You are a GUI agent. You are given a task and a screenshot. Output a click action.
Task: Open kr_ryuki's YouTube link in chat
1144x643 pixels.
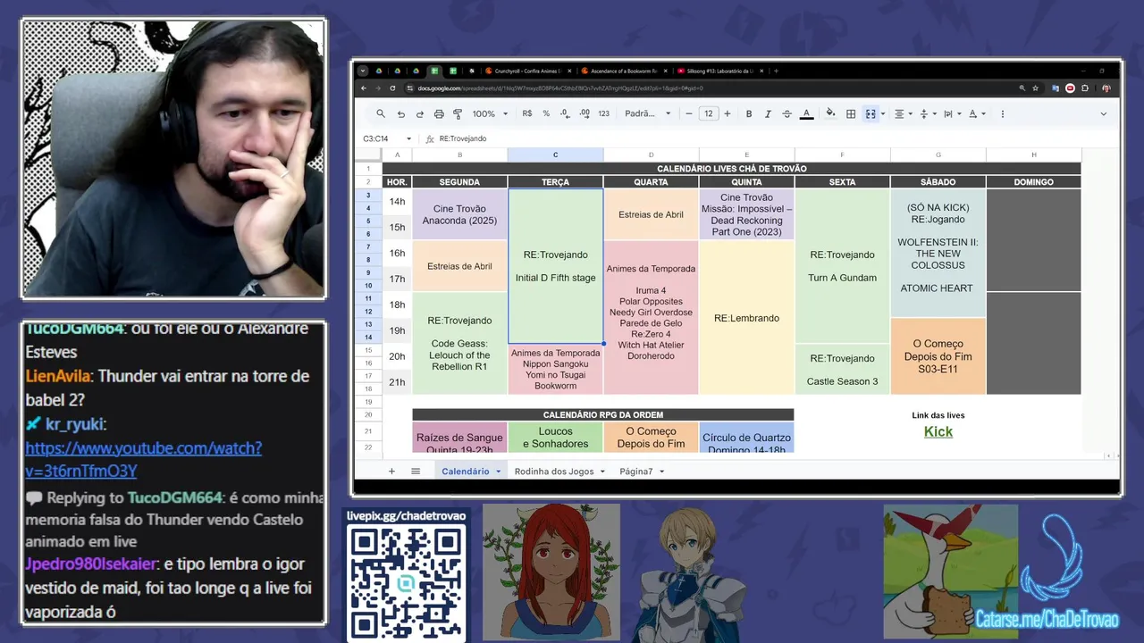click(x=143, y=459)
